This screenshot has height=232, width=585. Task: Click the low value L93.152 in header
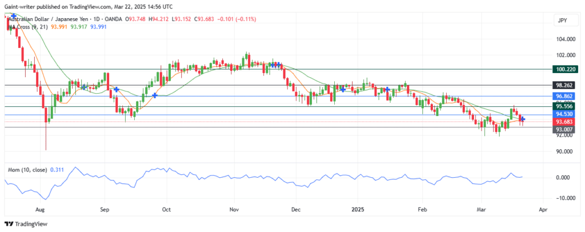point(180,19)
